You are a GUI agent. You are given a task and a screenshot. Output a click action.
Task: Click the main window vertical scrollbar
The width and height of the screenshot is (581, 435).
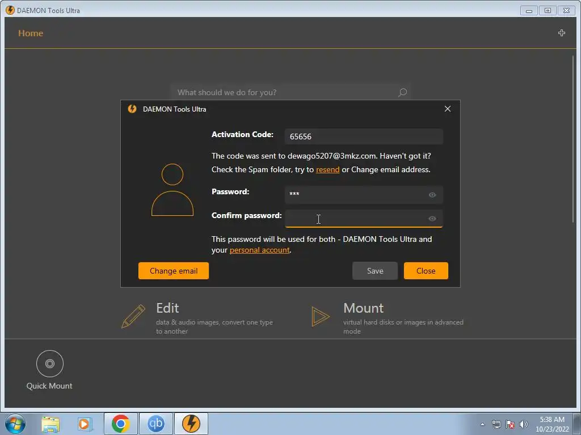coord(573,139)
